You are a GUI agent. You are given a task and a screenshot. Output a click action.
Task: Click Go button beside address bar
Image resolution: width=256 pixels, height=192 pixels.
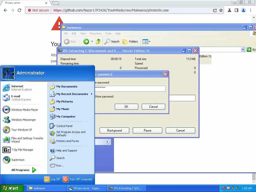click(251, 49)
